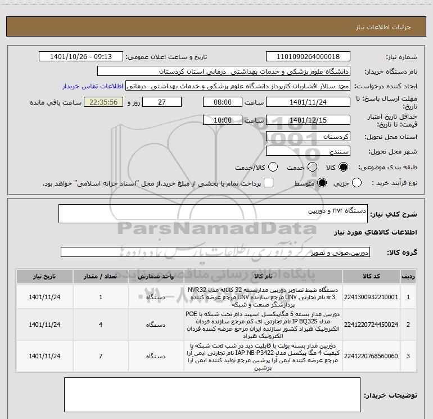Image resolution: width=433 pixels, height=419 pixels.
Task: Click the buyer organization name field
Action: click(x=224, y=71)
